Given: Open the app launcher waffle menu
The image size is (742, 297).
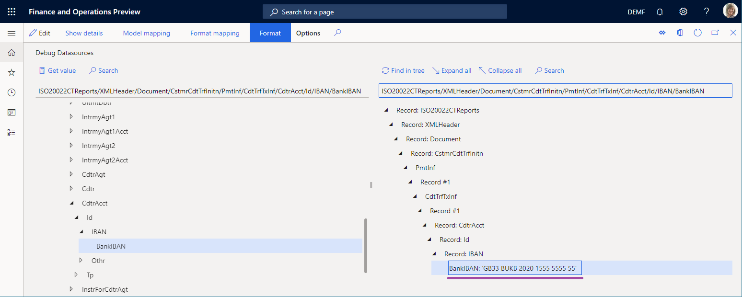Looking at the screenshot, I should pyautogui.click(x=12, y=11).
